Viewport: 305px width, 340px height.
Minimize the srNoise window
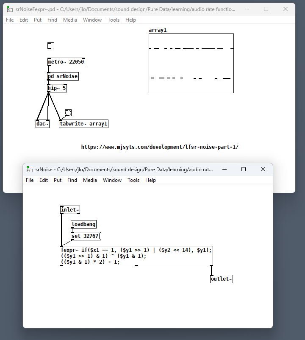[225, 169]
